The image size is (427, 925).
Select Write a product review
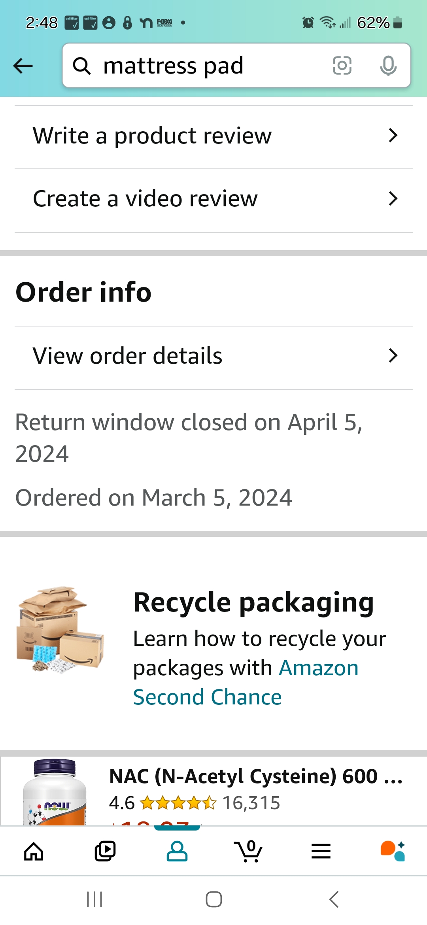214,137
